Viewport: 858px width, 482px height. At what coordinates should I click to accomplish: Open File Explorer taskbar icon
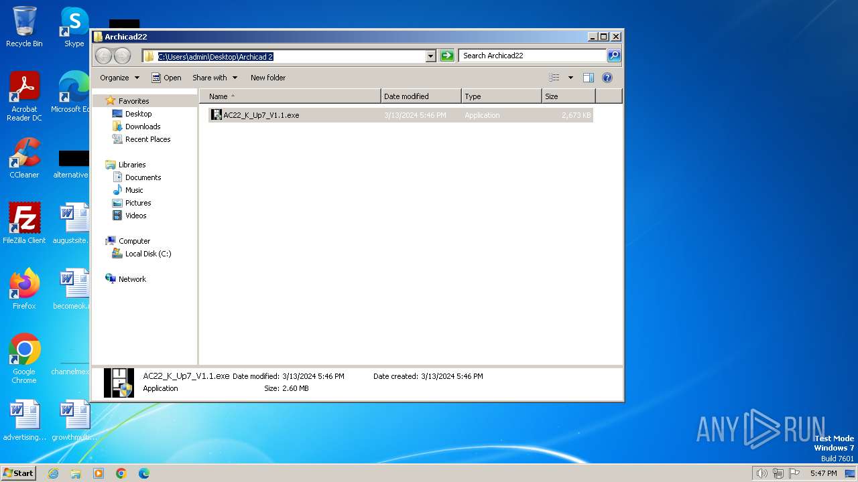(76, 473)
